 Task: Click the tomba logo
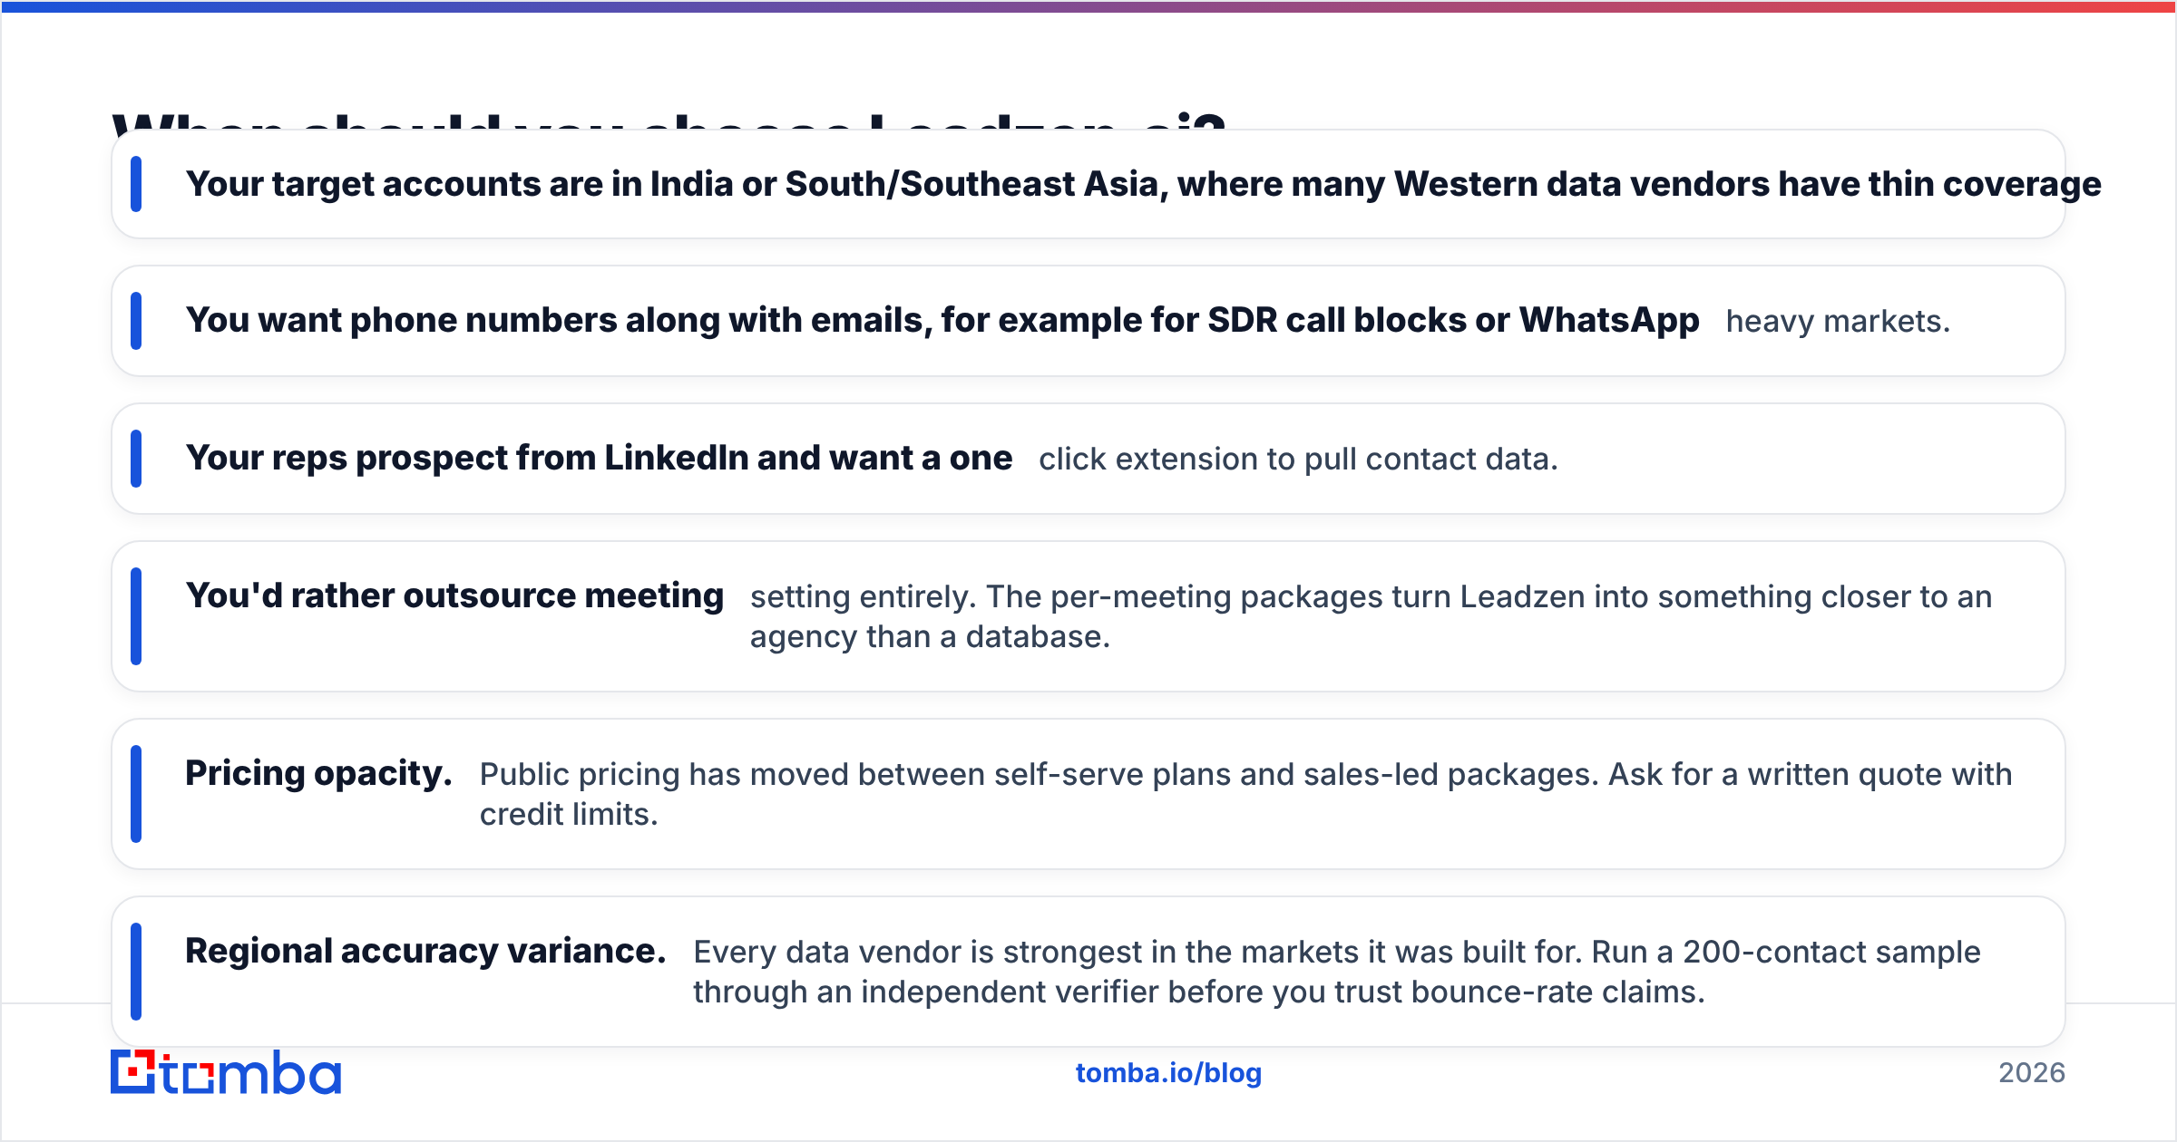click(226, 1072)
